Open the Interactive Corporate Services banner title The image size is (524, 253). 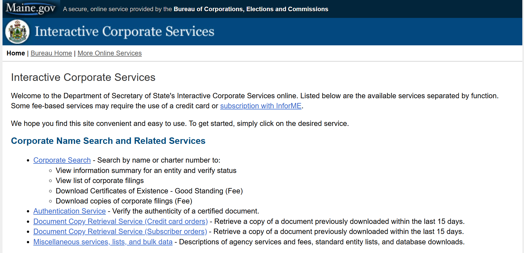click(124, 31)
